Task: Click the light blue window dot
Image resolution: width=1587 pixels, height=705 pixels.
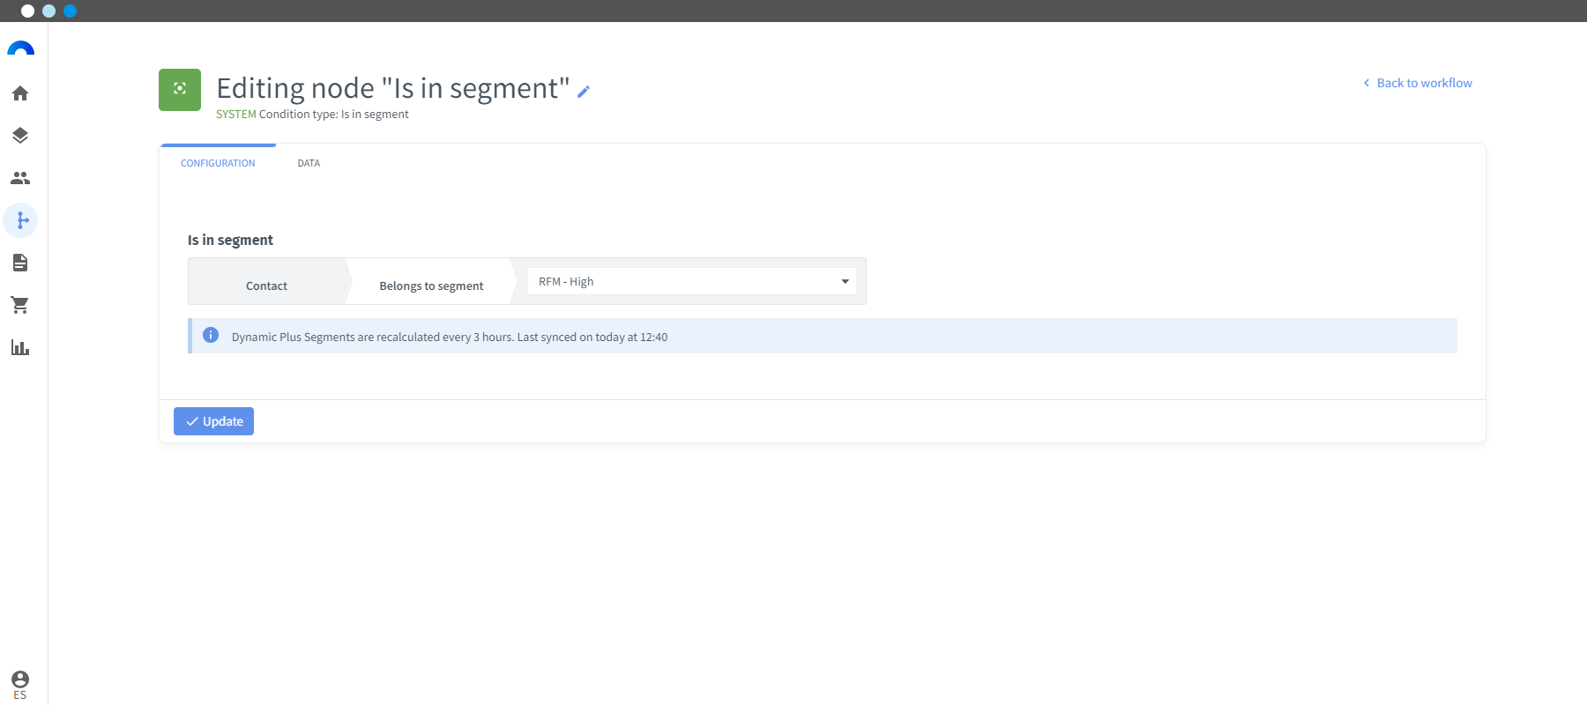Action: [x=49, y=11]
